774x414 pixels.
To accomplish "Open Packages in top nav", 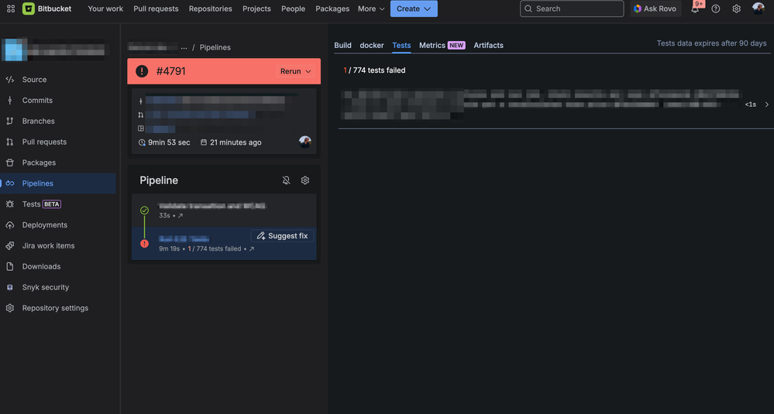I will (332, 9).
